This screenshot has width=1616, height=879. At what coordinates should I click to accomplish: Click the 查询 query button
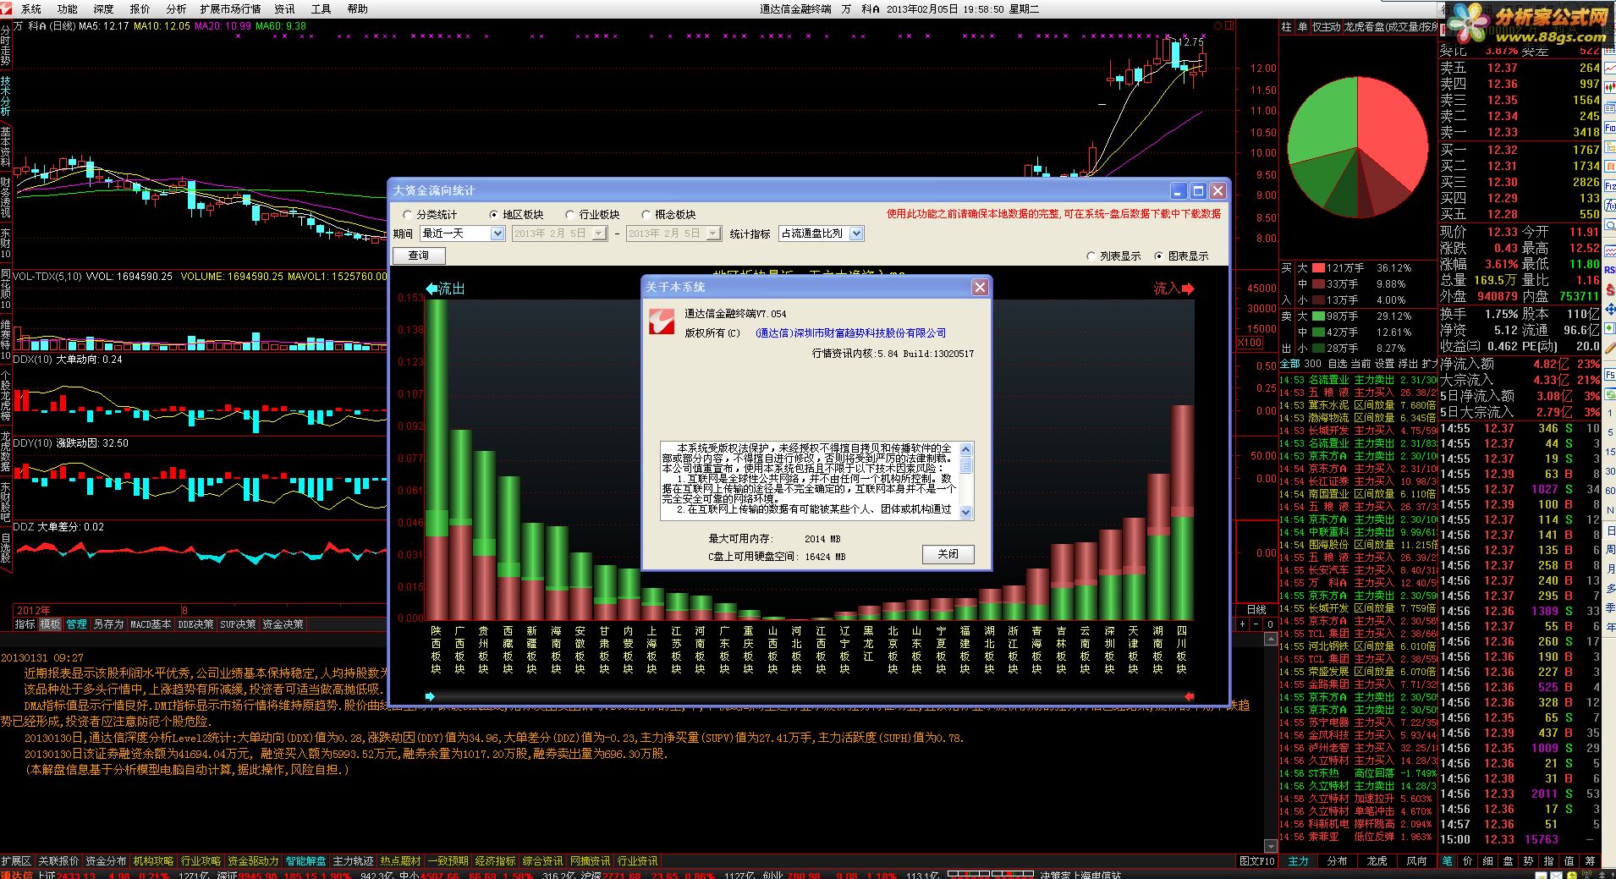tap(419, 255)
